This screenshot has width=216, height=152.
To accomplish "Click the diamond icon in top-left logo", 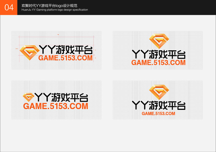I will [30, 53].
